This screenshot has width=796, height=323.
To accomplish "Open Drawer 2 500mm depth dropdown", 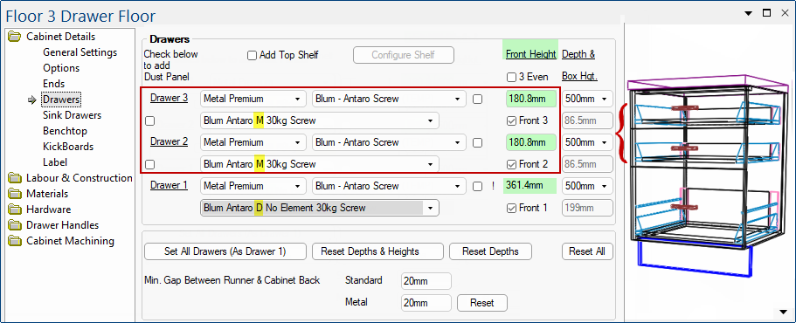I will [x=587, y=142].
